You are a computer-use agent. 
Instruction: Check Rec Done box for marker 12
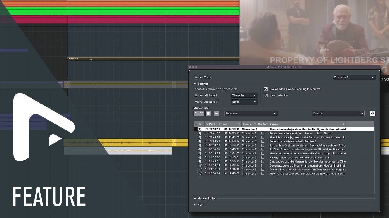click(x=263, y=173)
